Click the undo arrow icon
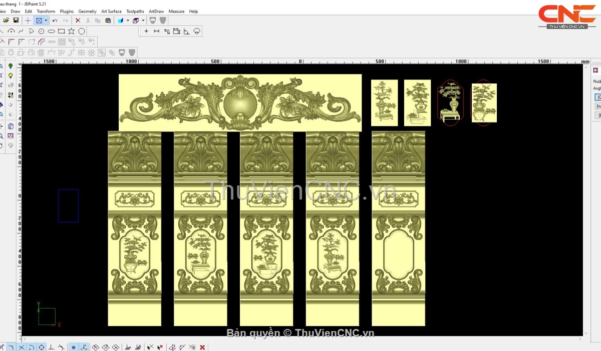Screen dimensions: 601x351 (55, 20)
